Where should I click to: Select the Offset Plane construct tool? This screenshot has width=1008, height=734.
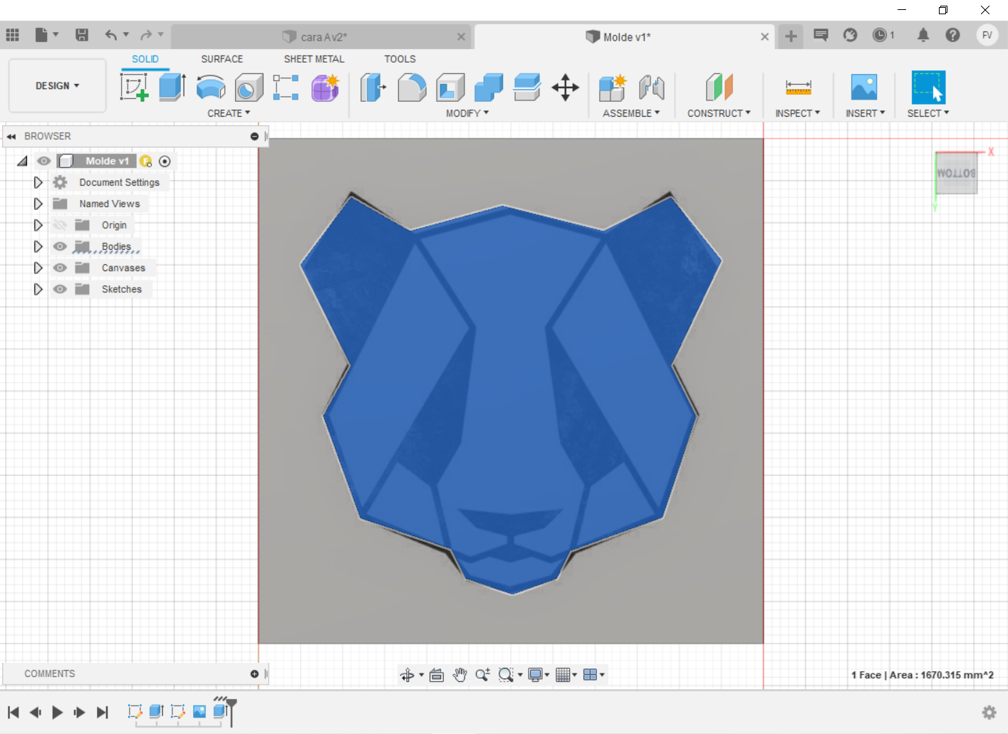pos(719,88)
